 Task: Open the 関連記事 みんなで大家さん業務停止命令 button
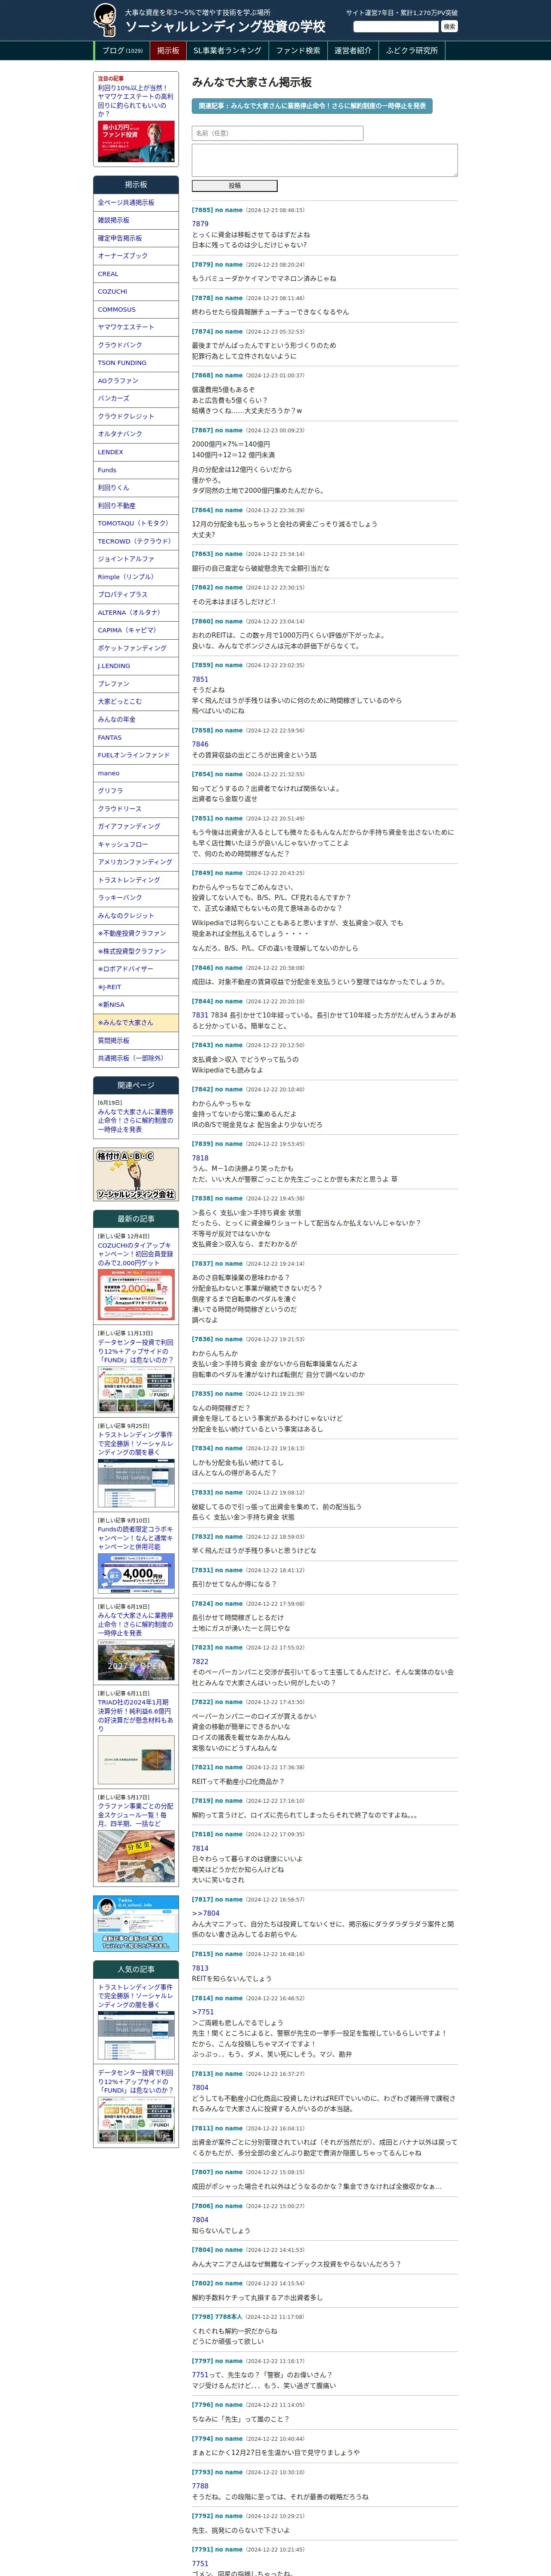point(312,105)
